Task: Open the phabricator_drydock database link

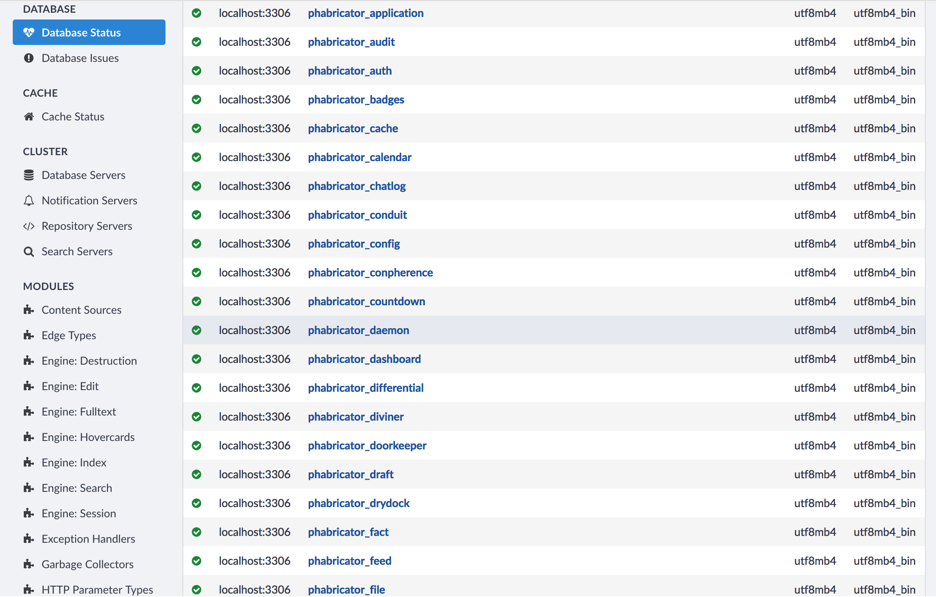Action: click(x=359, y=503)
